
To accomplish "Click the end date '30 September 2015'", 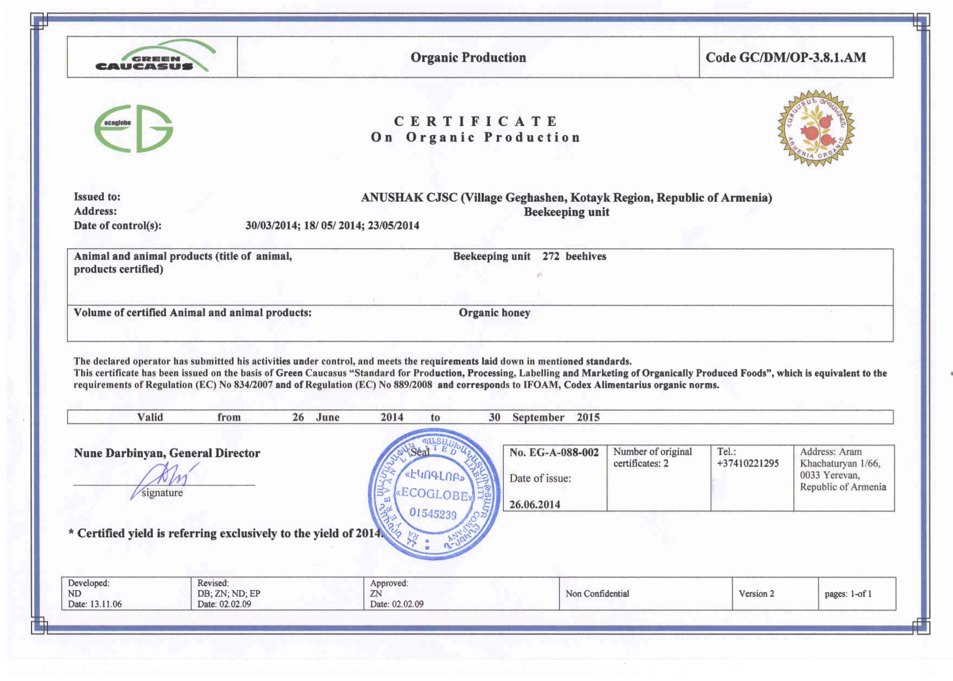I will (544, 417).
